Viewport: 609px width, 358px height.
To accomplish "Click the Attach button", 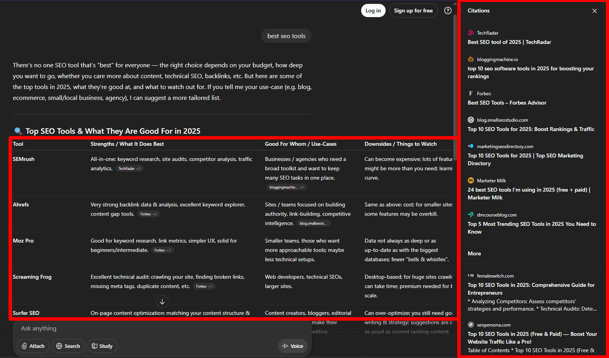I will click(33, 346).
